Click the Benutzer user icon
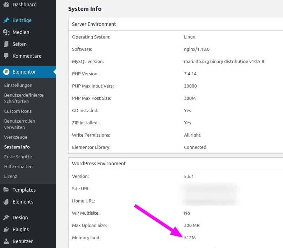This screenshot has width=283, height=248. [x=6, y=241]
